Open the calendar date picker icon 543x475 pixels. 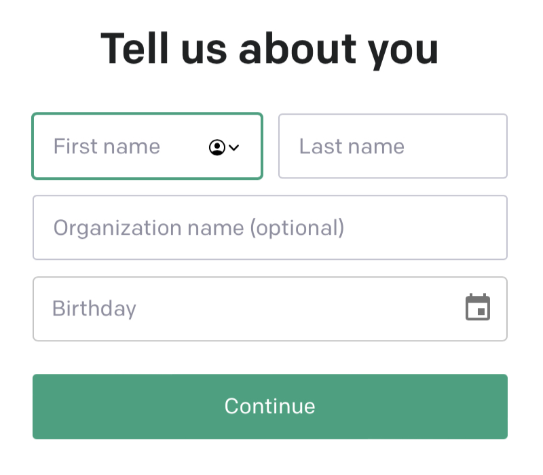[478, 308]
